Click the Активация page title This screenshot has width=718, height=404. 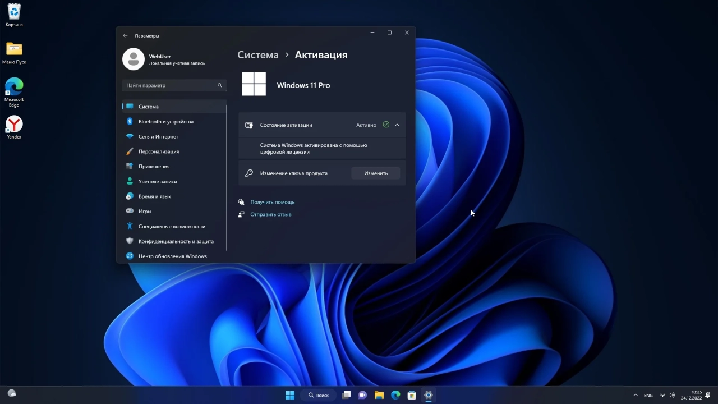click(321, 55)
